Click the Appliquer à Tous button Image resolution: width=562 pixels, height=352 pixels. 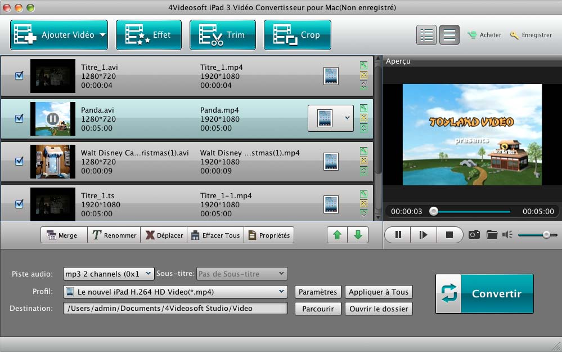[379, 292]
